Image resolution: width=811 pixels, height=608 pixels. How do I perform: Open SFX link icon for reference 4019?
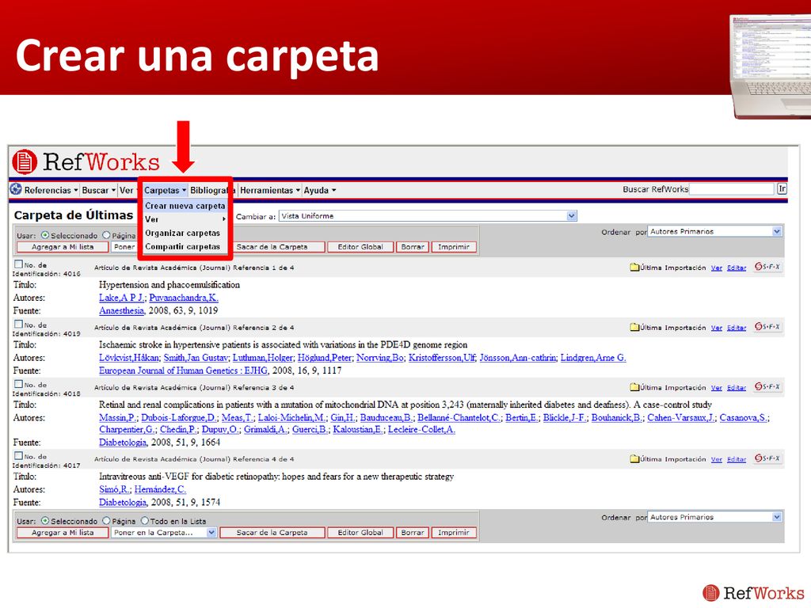click(x=767, y=327)
